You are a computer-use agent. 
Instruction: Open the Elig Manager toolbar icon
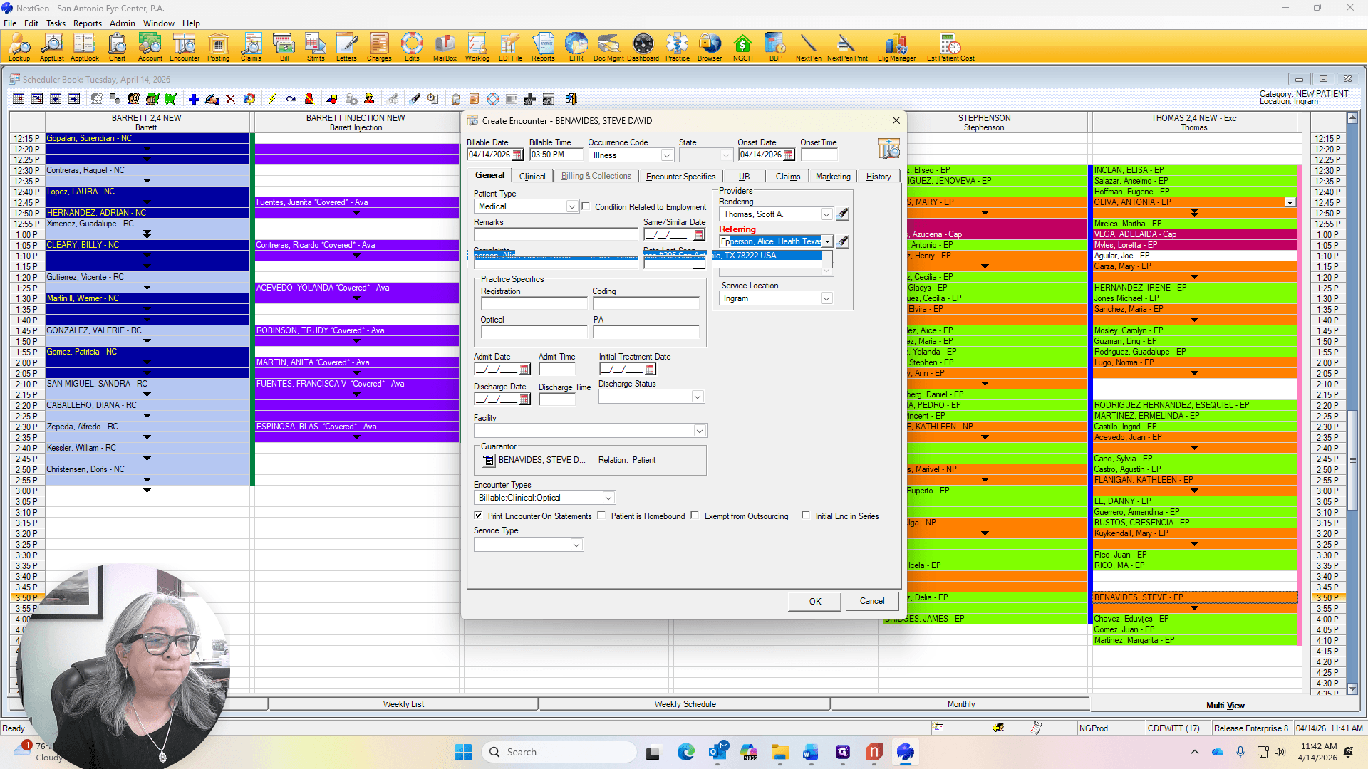896,47
